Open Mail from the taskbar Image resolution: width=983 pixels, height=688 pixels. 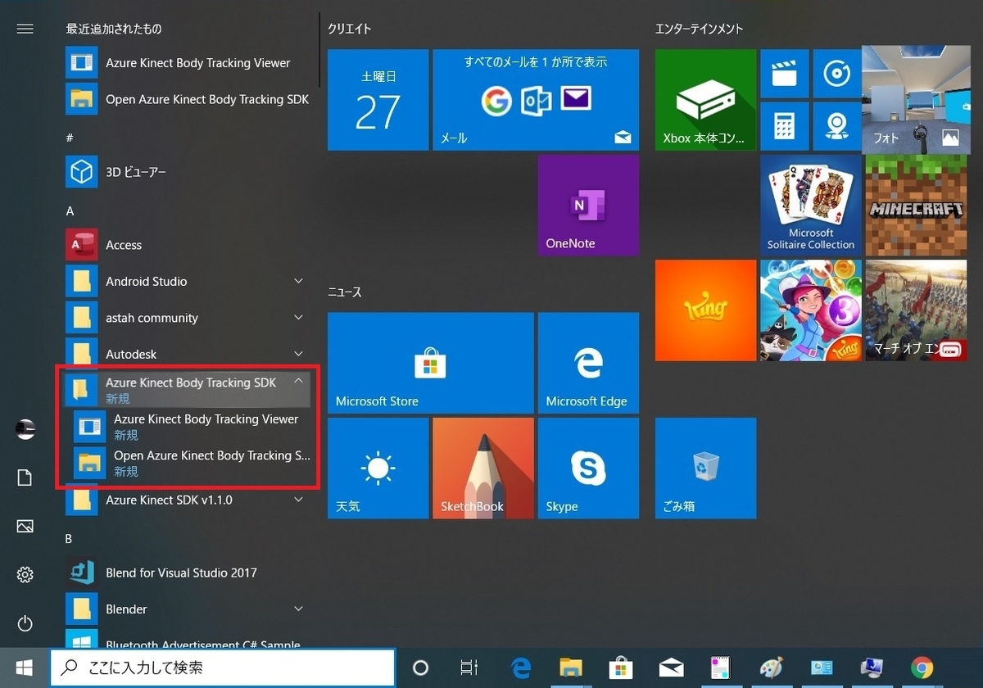(x=671, y=668)
